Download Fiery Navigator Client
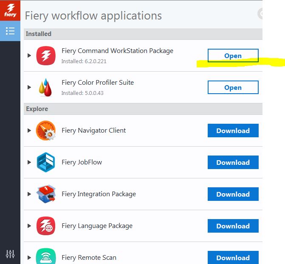This screenshot has width=285, height=264. [x=233, y=131]
